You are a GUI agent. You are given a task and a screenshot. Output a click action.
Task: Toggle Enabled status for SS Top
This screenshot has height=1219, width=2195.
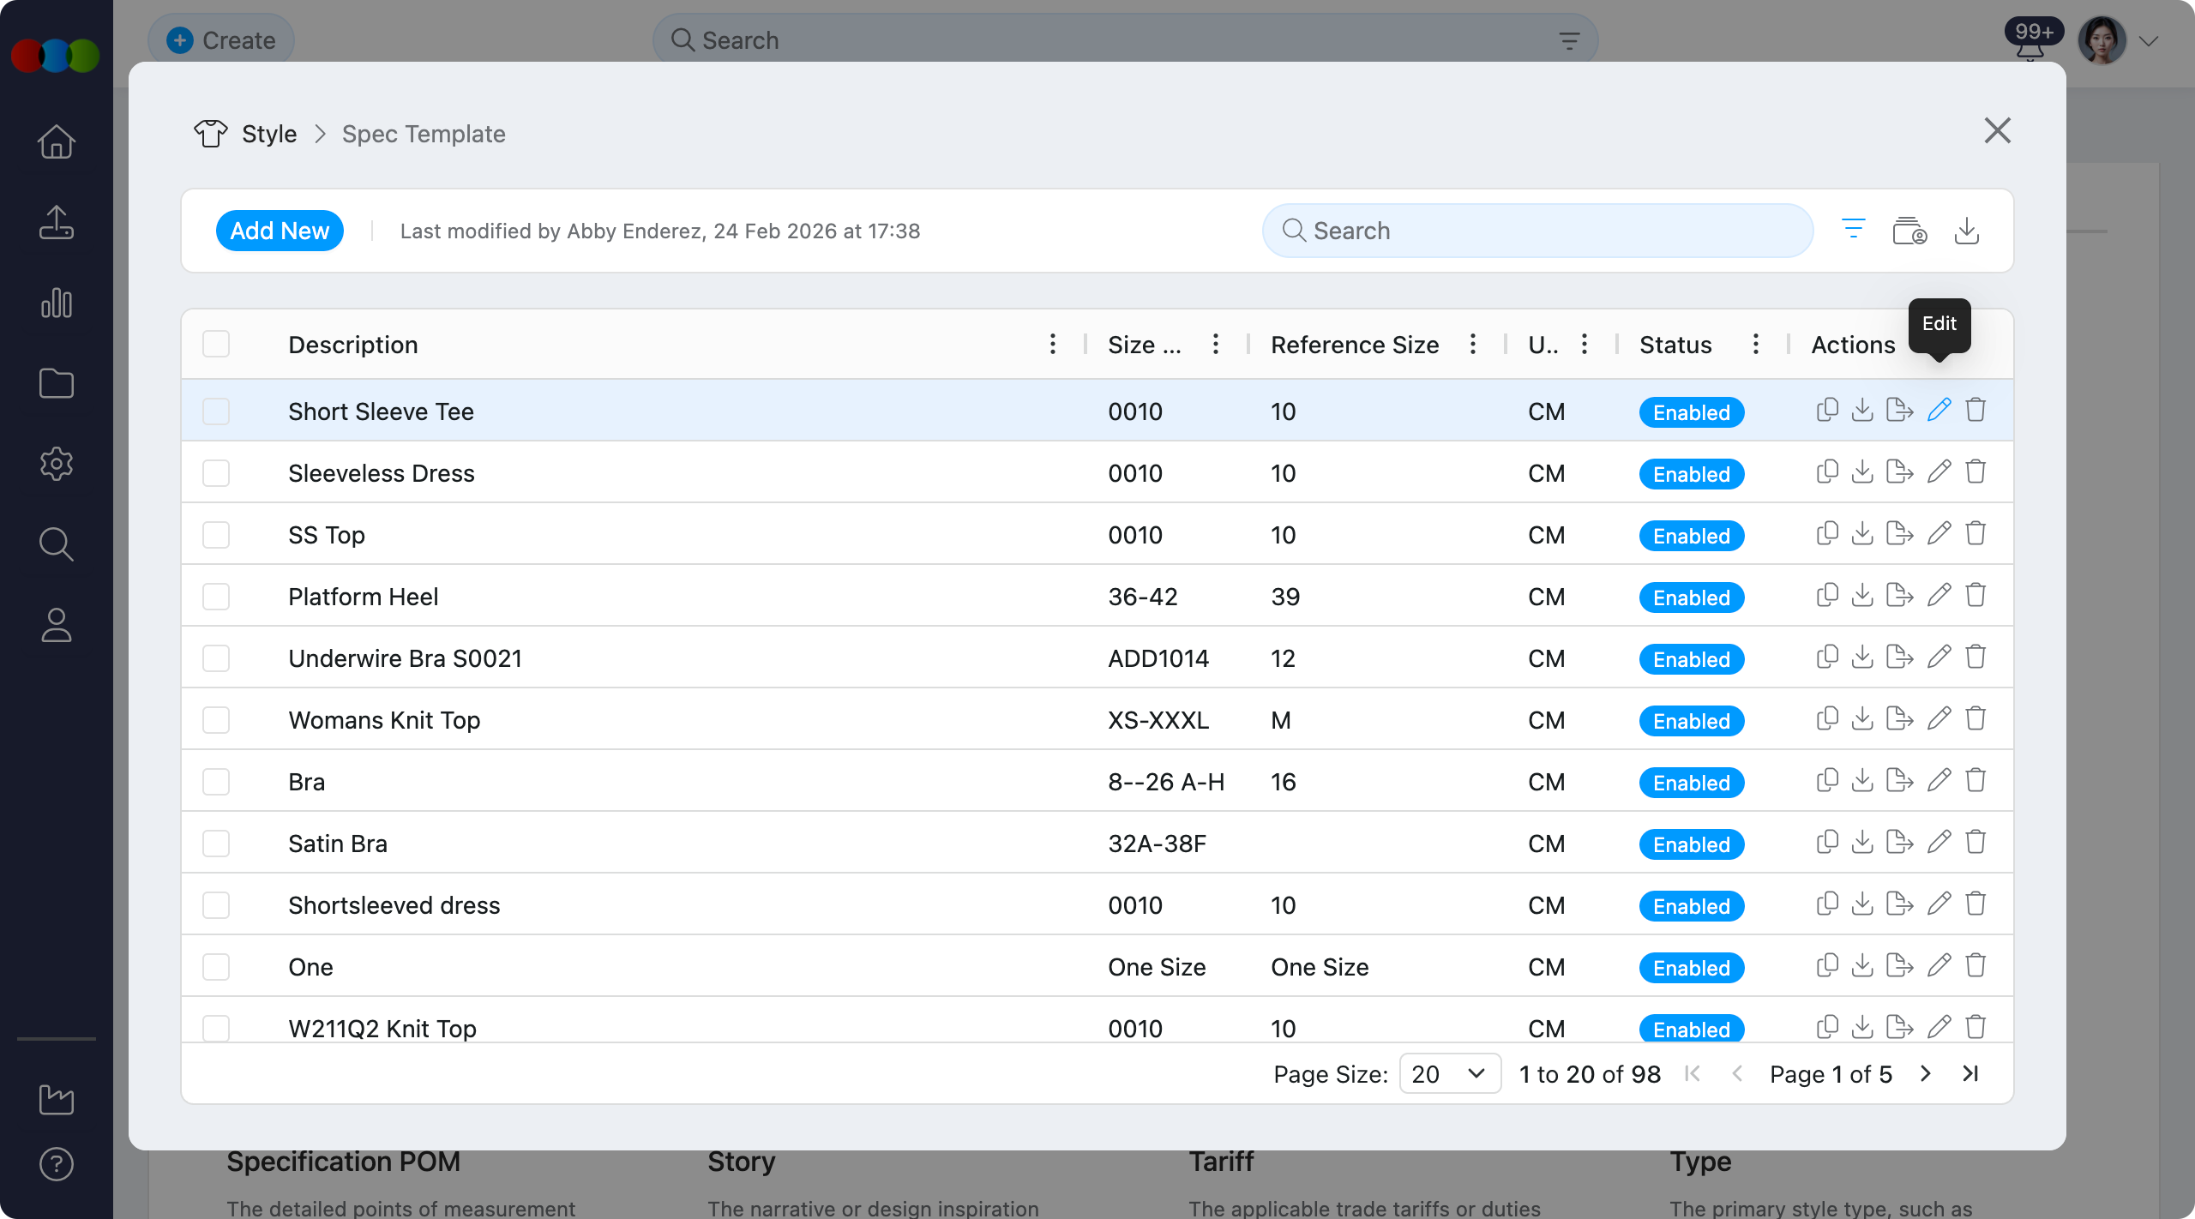pyautogui.click(x=1690, y=535)
